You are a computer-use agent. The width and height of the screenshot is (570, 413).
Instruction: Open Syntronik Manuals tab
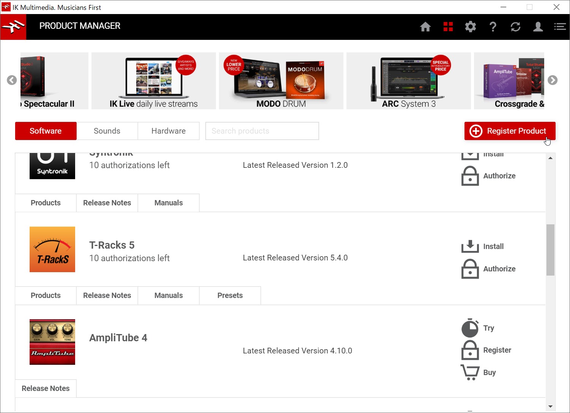(x=168, y=203)
